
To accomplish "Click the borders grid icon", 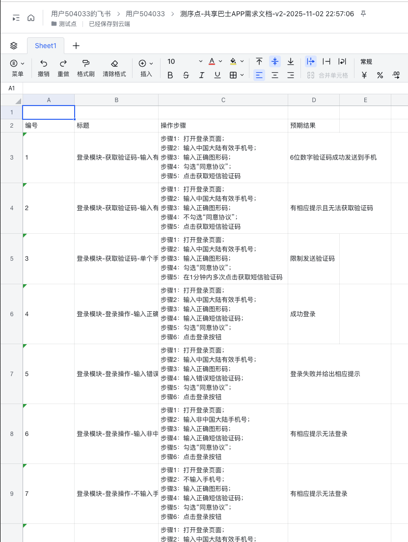I will (x=233, y=75).
